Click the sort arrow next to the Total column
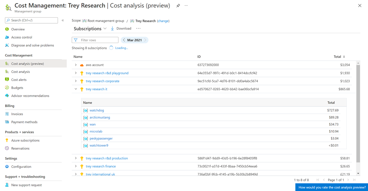The image size is (368, 191). 344,57
